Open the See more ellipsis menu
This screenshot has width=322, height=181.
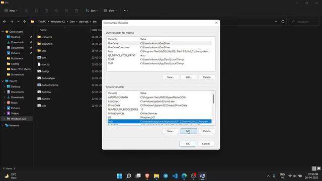click(x=126, y=11)
